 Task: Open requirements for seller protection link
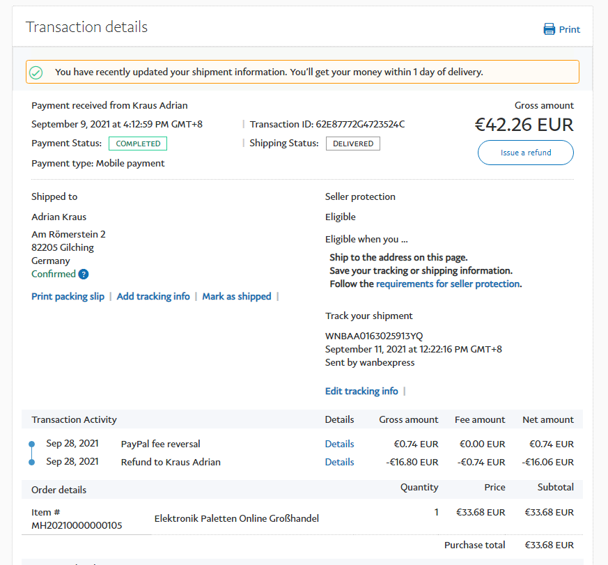coord(448,284)
